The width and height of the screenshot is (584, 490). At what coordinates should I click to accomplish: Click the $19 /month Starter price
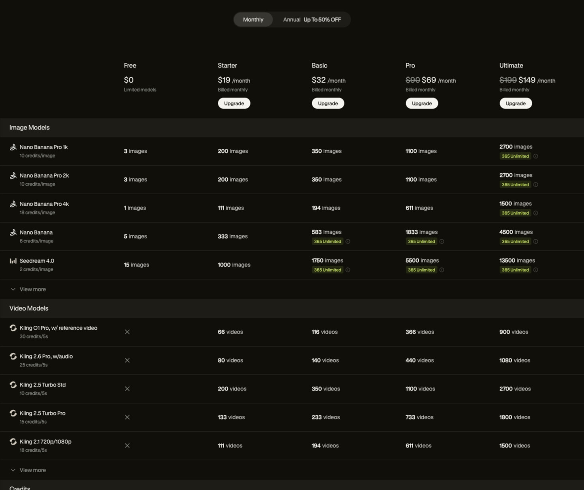coord(234,80)
